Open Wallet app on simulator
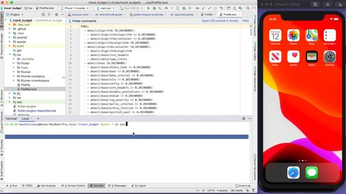 pos(311,57)
